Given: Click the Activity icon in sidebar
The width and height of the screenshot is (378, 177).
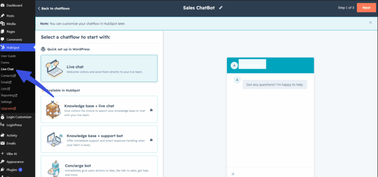Looking at the screenshot, I should (x=3, y=135).
